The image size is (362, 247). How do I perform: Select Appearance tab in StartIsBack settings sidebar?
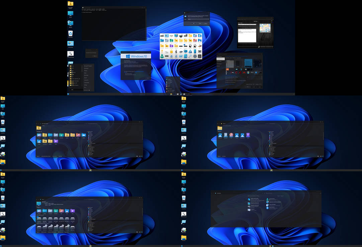point(220,59)
